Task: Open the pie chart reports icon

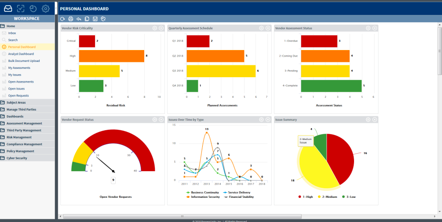Action: (x=33, y=8)
